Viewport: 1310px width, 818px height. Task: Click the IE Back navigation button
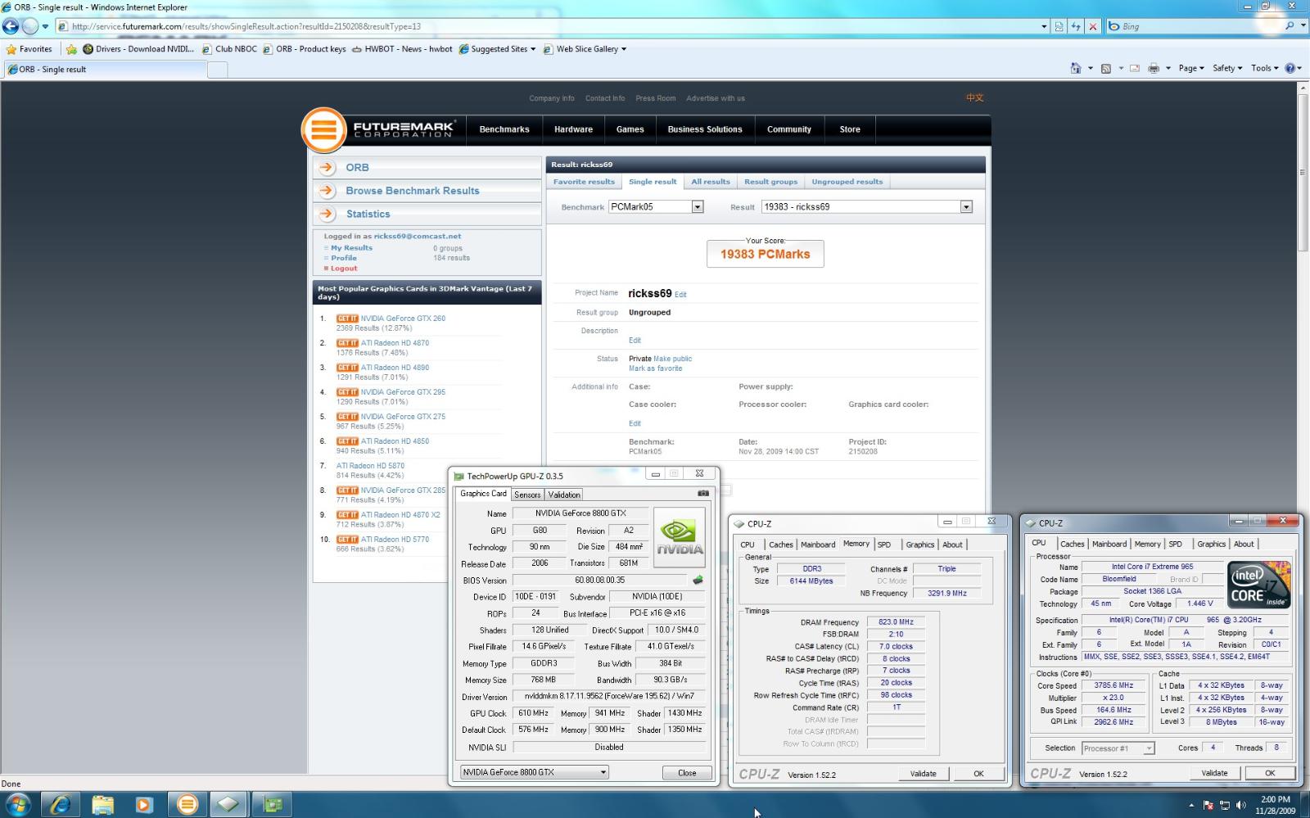11,26
